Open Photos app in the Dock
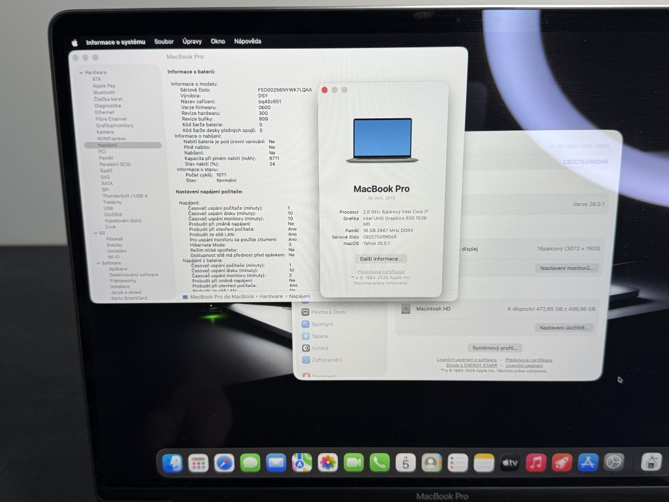This screenshot has width=669, height=502. tap(328, 463)
